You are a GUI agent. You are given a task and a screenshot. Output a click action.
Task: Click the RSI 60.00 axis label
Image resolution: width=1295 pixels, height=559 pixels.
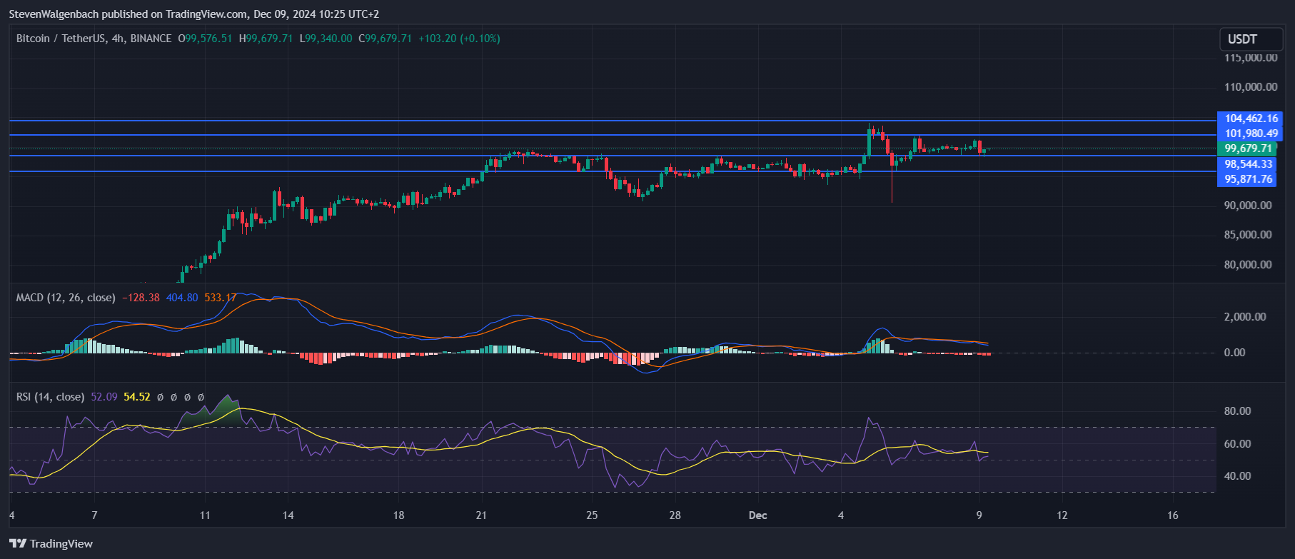[1237, 444]
